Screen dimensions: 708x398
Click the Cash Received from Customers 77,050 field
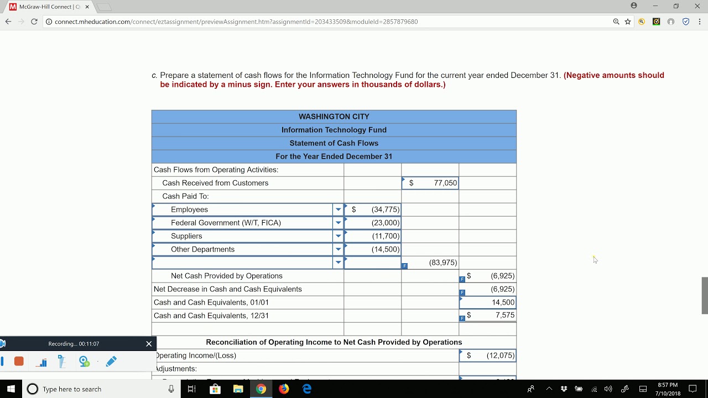coord(430,183)
